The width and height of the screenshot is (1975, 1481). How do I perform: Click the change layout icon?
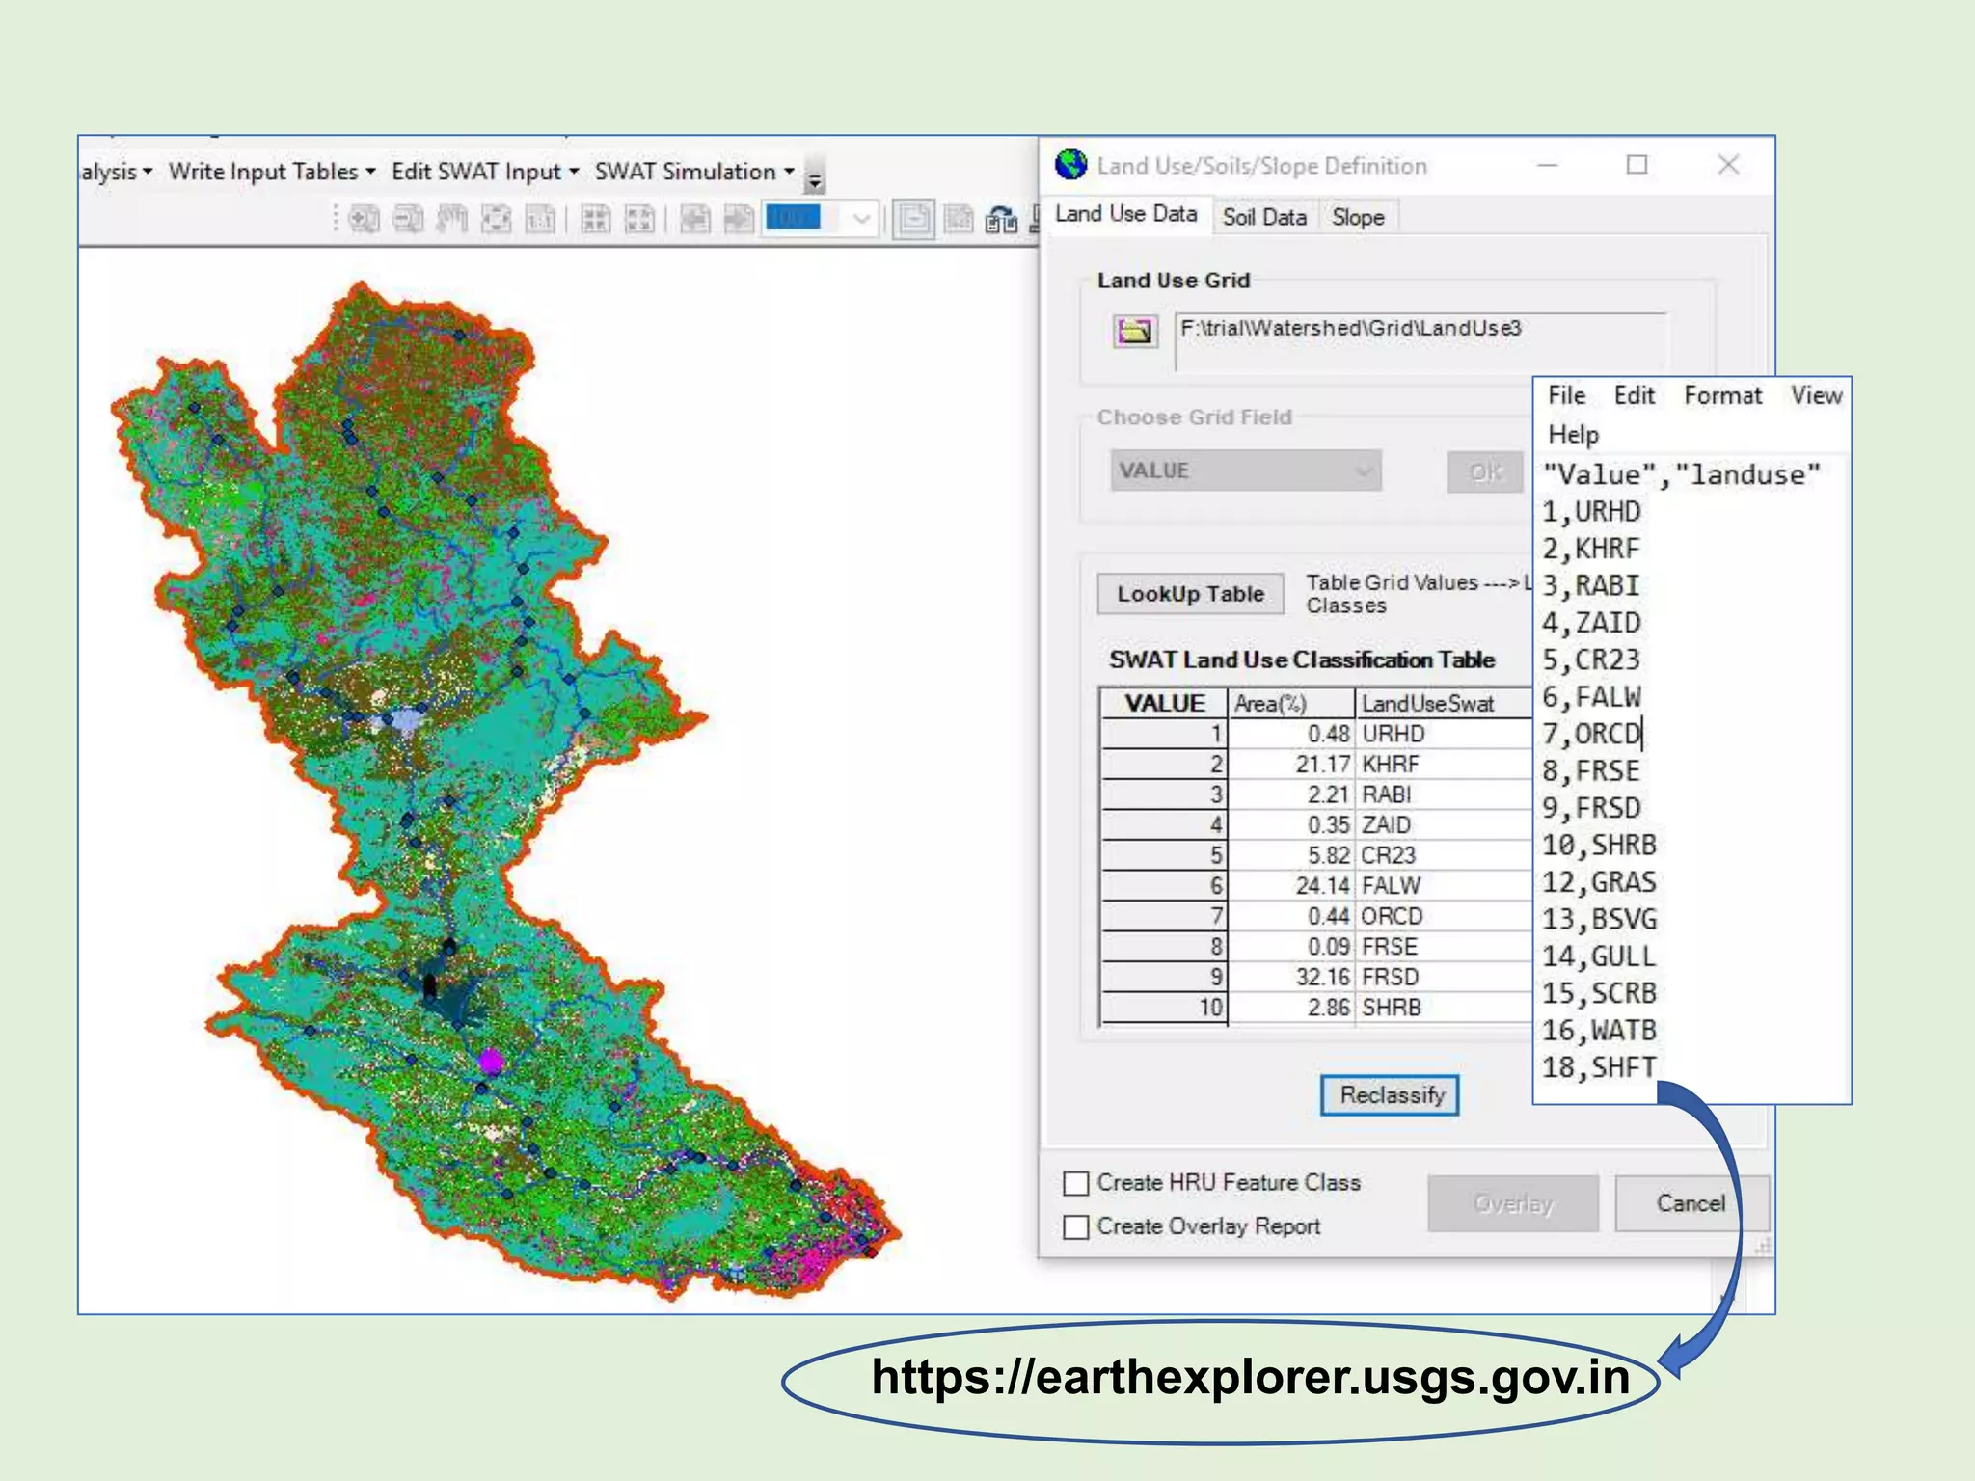click(1001, 220)
